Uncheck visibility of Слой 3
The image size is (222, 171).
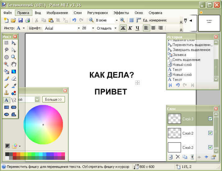pyautogui.click(x=210, y=119)
